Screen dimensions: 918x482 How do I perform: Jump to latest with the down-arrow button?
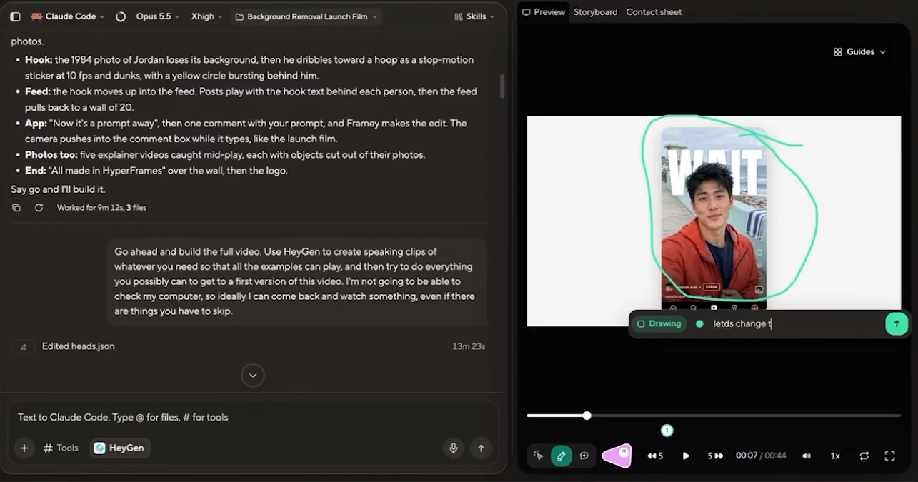(253, 375)
